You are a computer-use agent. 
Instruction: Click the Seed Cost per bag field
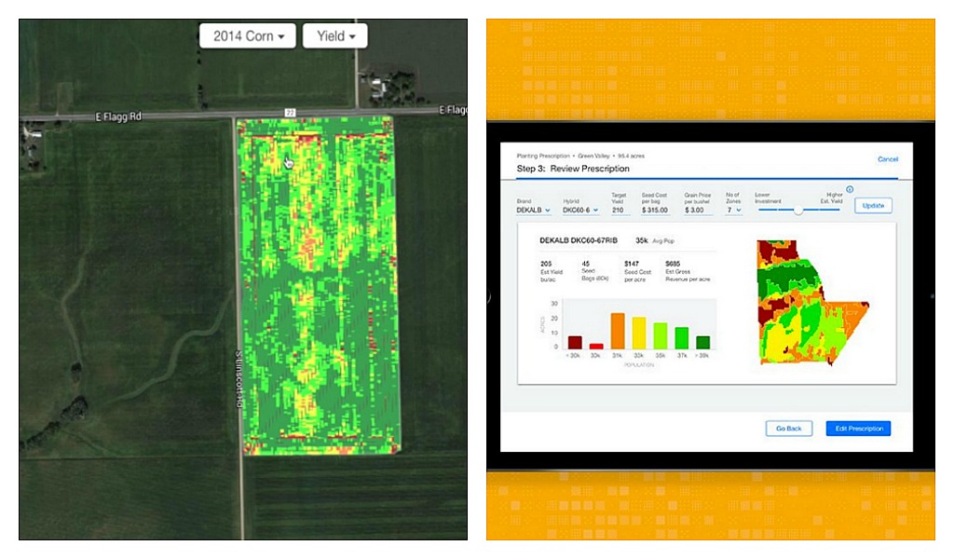(x=656, y=211)
